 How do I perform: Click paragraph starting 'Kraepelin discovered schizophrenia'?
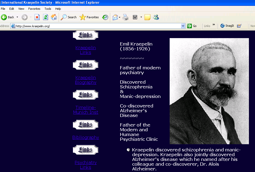pos(186,159)
